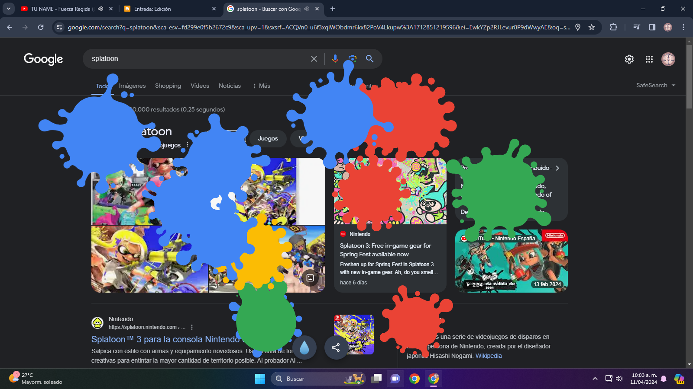Switch to the Videos tab
Viewport: 693px width, 389px height.
200,86
